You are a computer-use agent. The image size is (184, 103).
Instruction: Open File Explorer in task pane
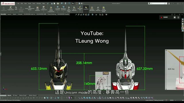point(183,24)
